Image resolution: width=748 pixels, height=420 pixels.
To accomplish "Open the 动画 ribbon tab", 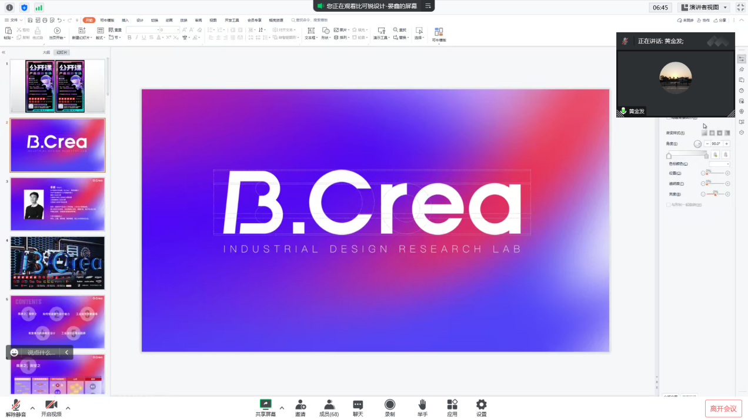I will coord(169,20).
